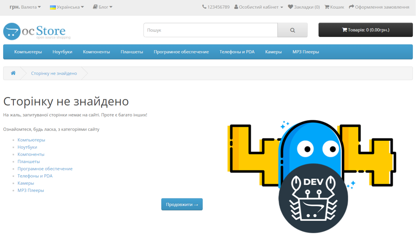Click Компоненты link in category list
The image size is (416, 242).
click(31, 154)
